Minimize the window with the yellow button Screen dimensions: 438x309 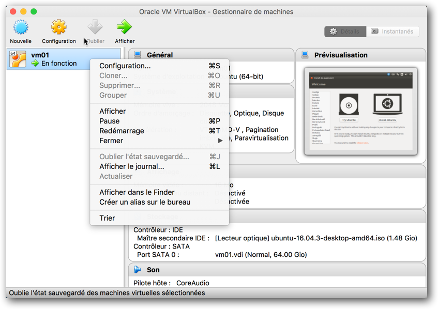point(23,11)
